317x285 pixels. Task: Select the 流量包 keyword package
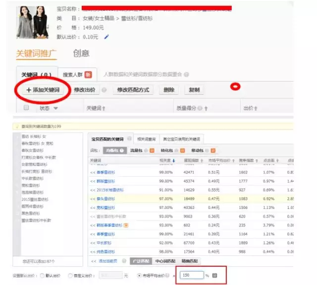pos(136,150)
